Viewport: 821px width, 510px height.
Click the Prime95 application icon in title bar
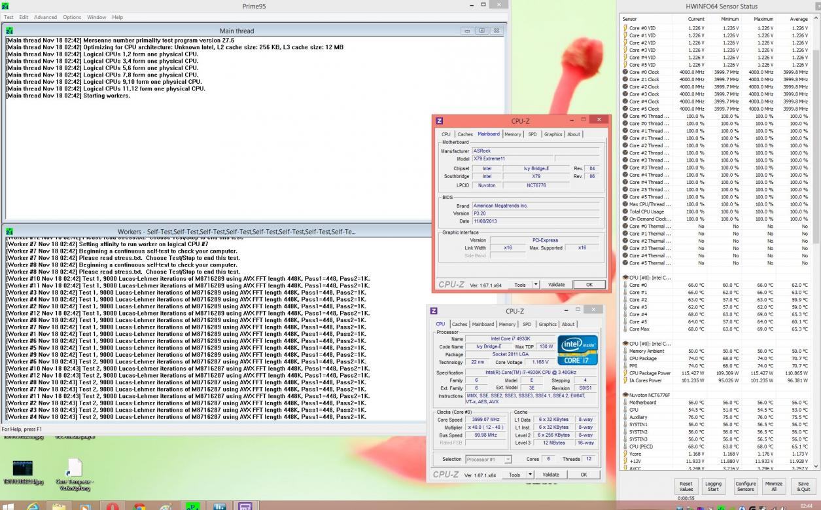[5, 6]
